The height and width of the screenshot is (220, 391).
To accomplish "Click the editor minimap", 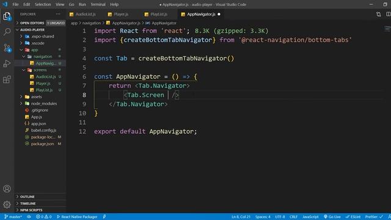I will tap(387, 29).
